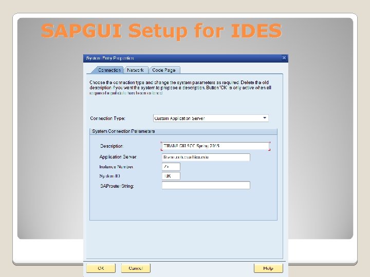Open the Code Page tab
370x277 pixels.
tap(164, 70)
